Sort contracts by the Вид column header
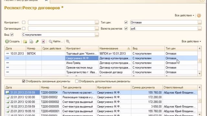207x116 pixels. (x=148, y=48)
